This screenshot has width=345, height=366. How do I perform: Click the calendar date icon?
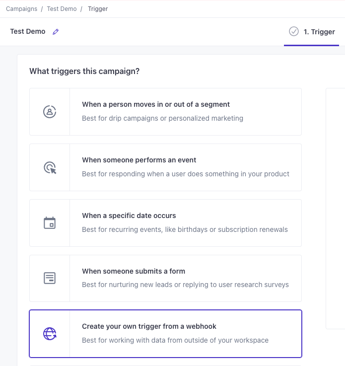50,223
